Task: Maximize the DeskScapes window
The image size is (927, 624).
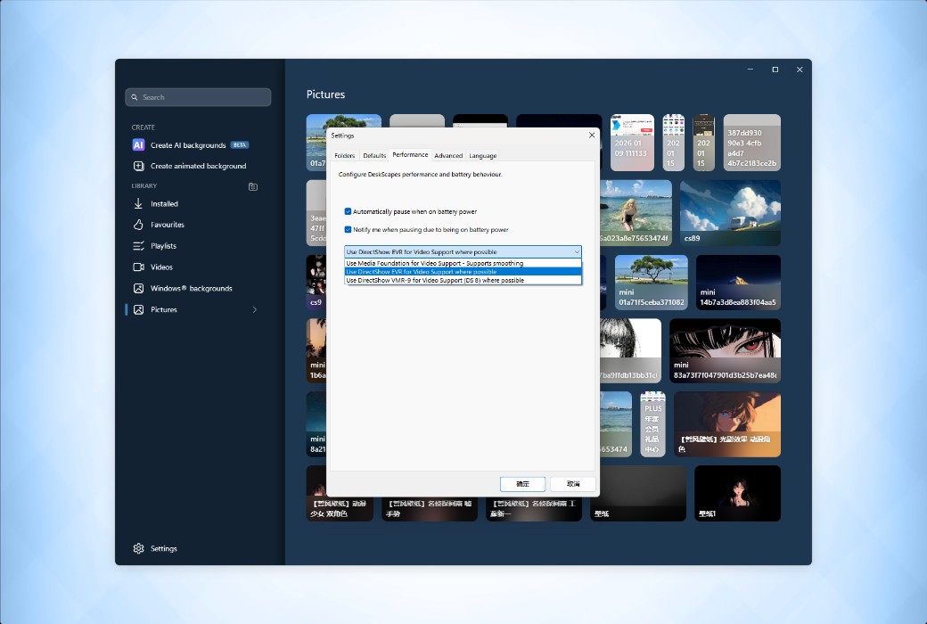Action: coord(775,70)
